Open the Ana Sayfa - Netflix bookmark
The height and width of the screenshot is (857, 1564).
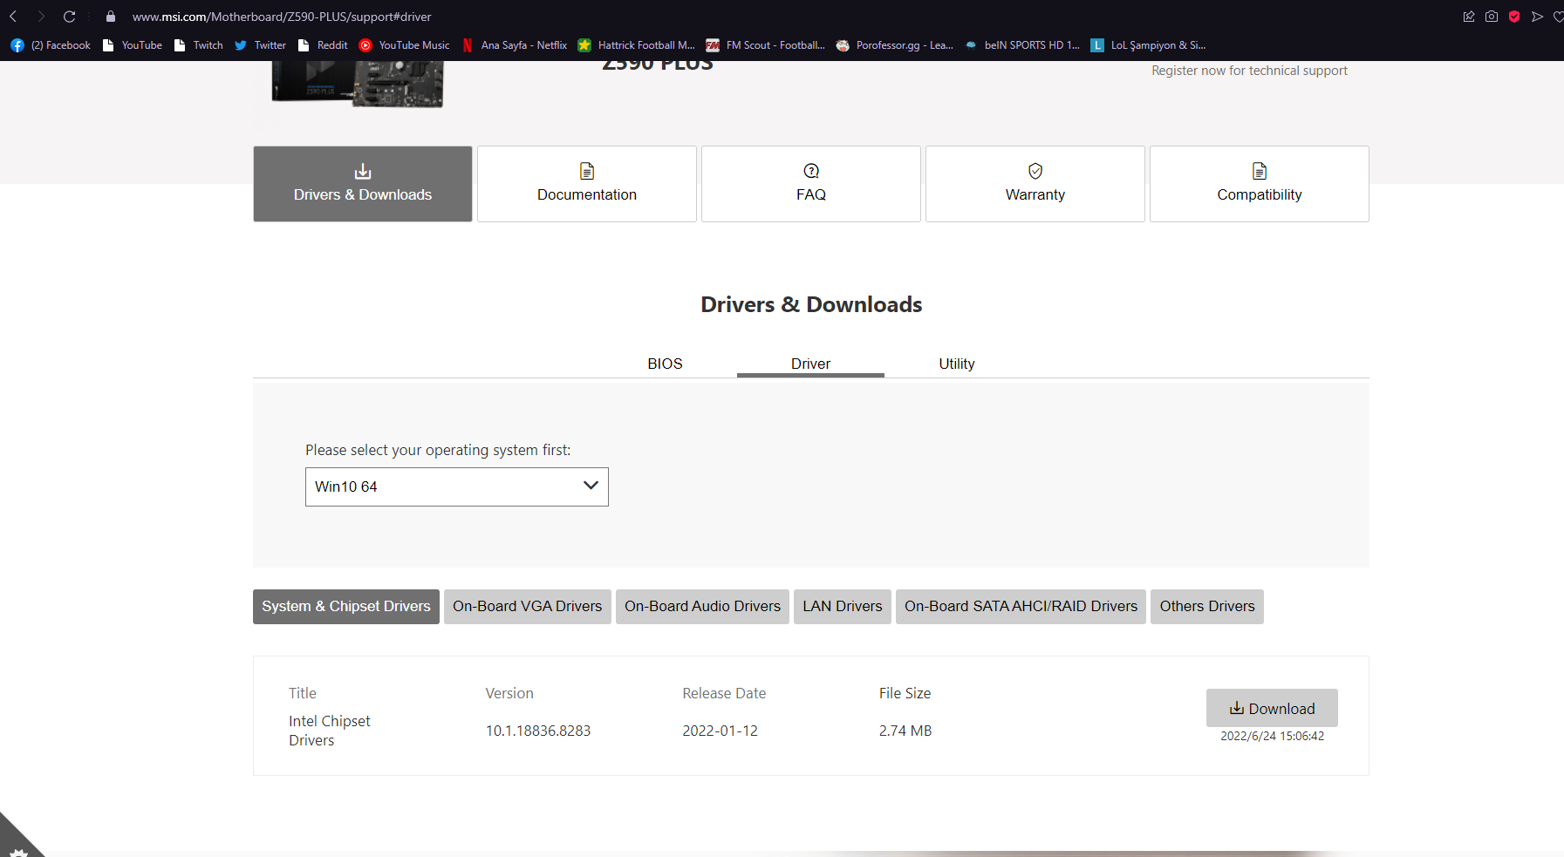point(515,45)
